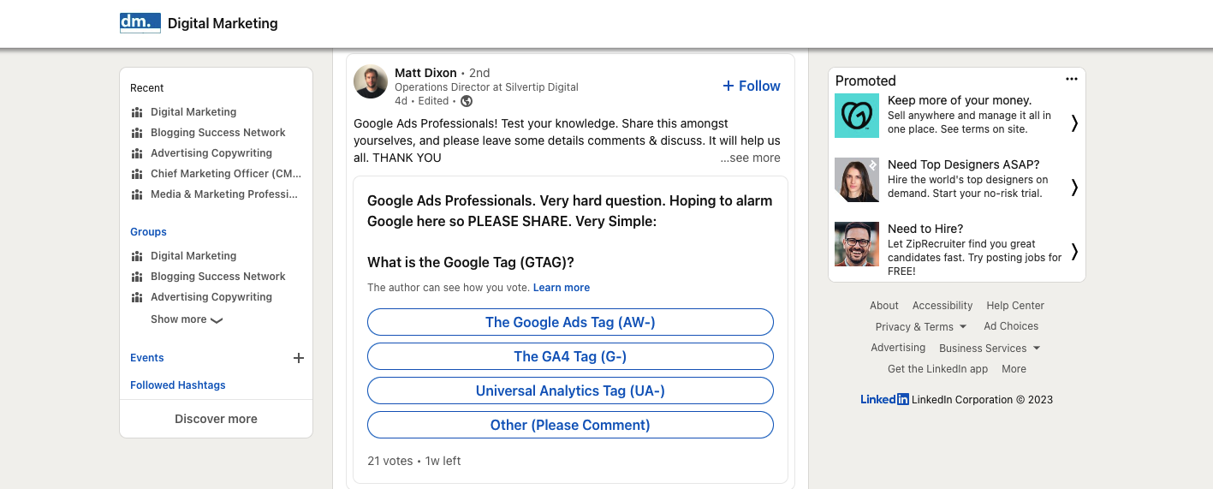Open Groups section heading link
Viewport: 1213px width, 489px height.
pos(148,232)
